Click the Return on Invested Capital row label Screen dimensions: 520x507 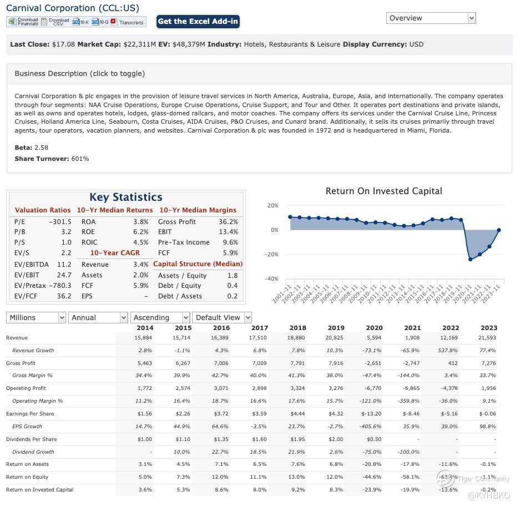pos(40,490)
